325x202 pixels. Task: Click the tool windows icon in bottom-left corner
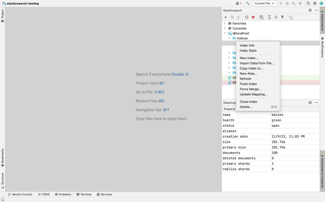click(3, 200)
